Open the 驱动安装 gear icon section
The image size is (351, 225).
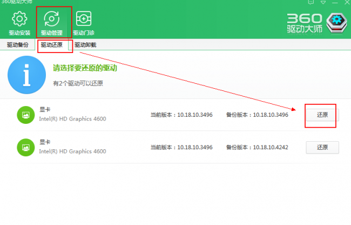pyautogui.click(x=19, y=24)
